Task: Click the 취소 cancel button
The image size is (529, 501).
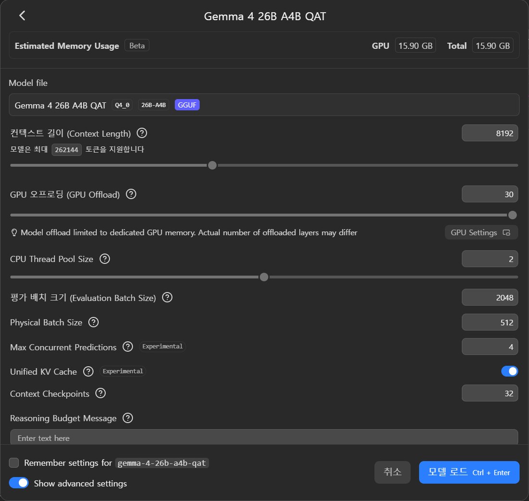Action: [x=392, y=472]
